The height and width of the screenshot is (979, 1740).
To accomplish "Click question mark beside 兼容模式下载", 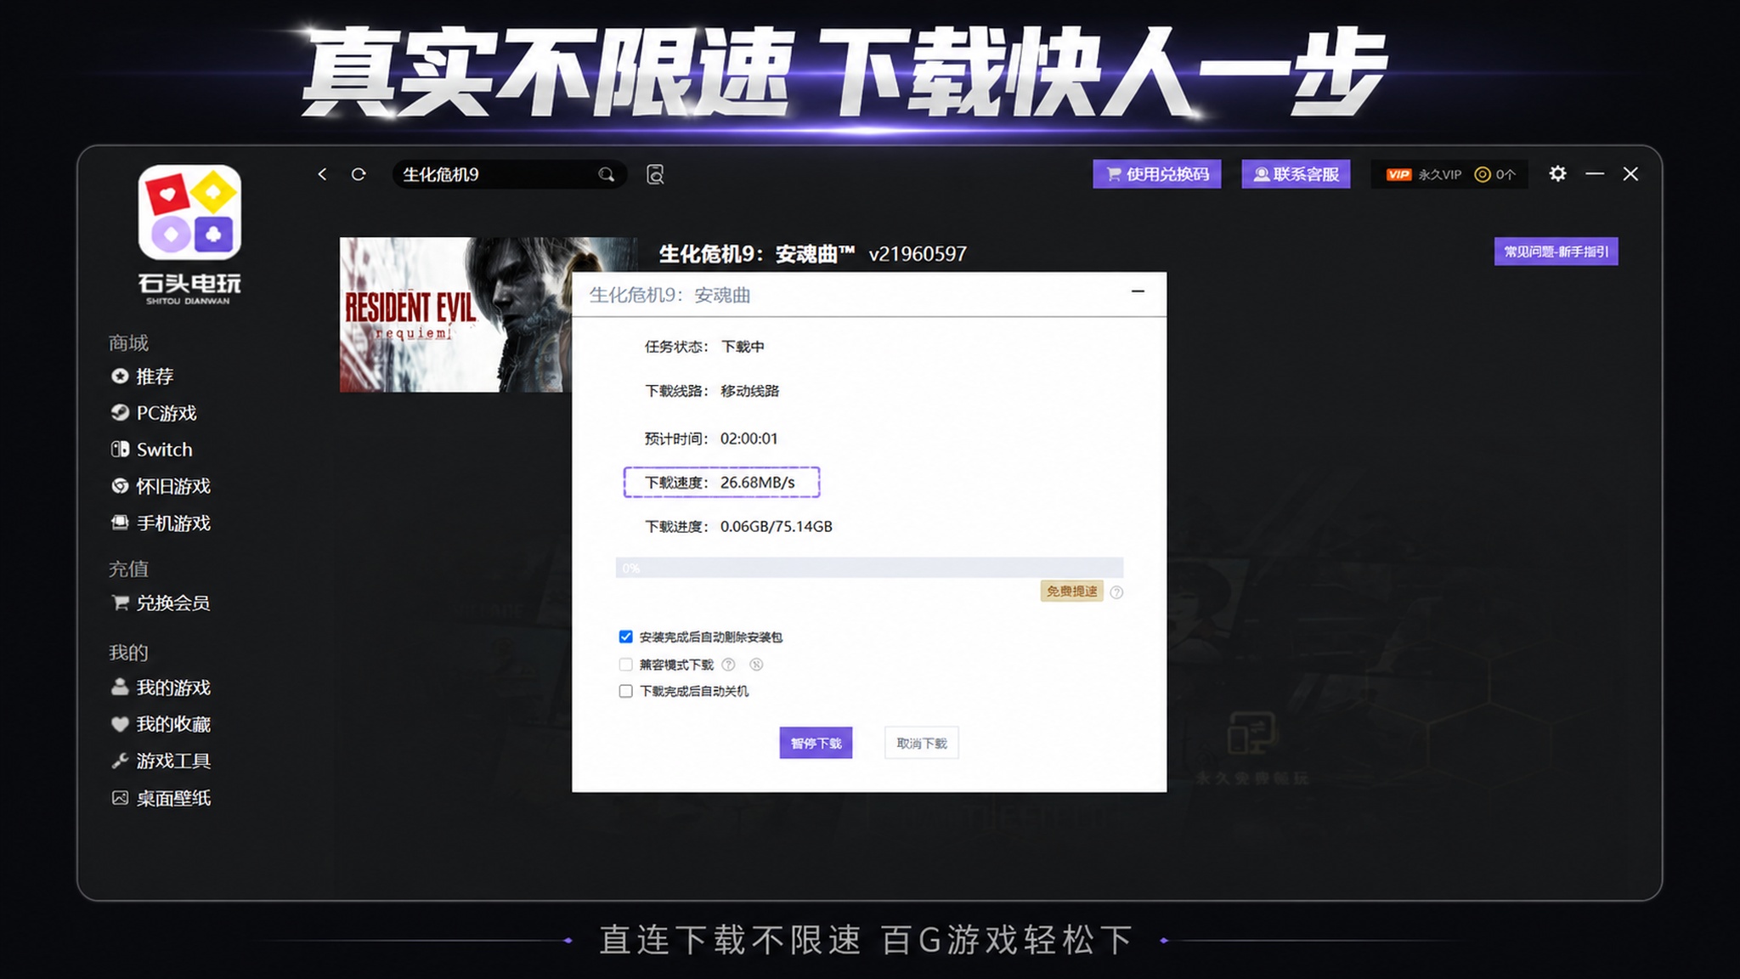I will click(x=728, y=665).
